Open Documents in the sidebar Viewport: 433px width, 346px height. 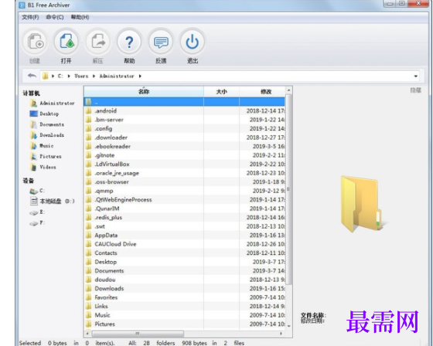[47, 124]
